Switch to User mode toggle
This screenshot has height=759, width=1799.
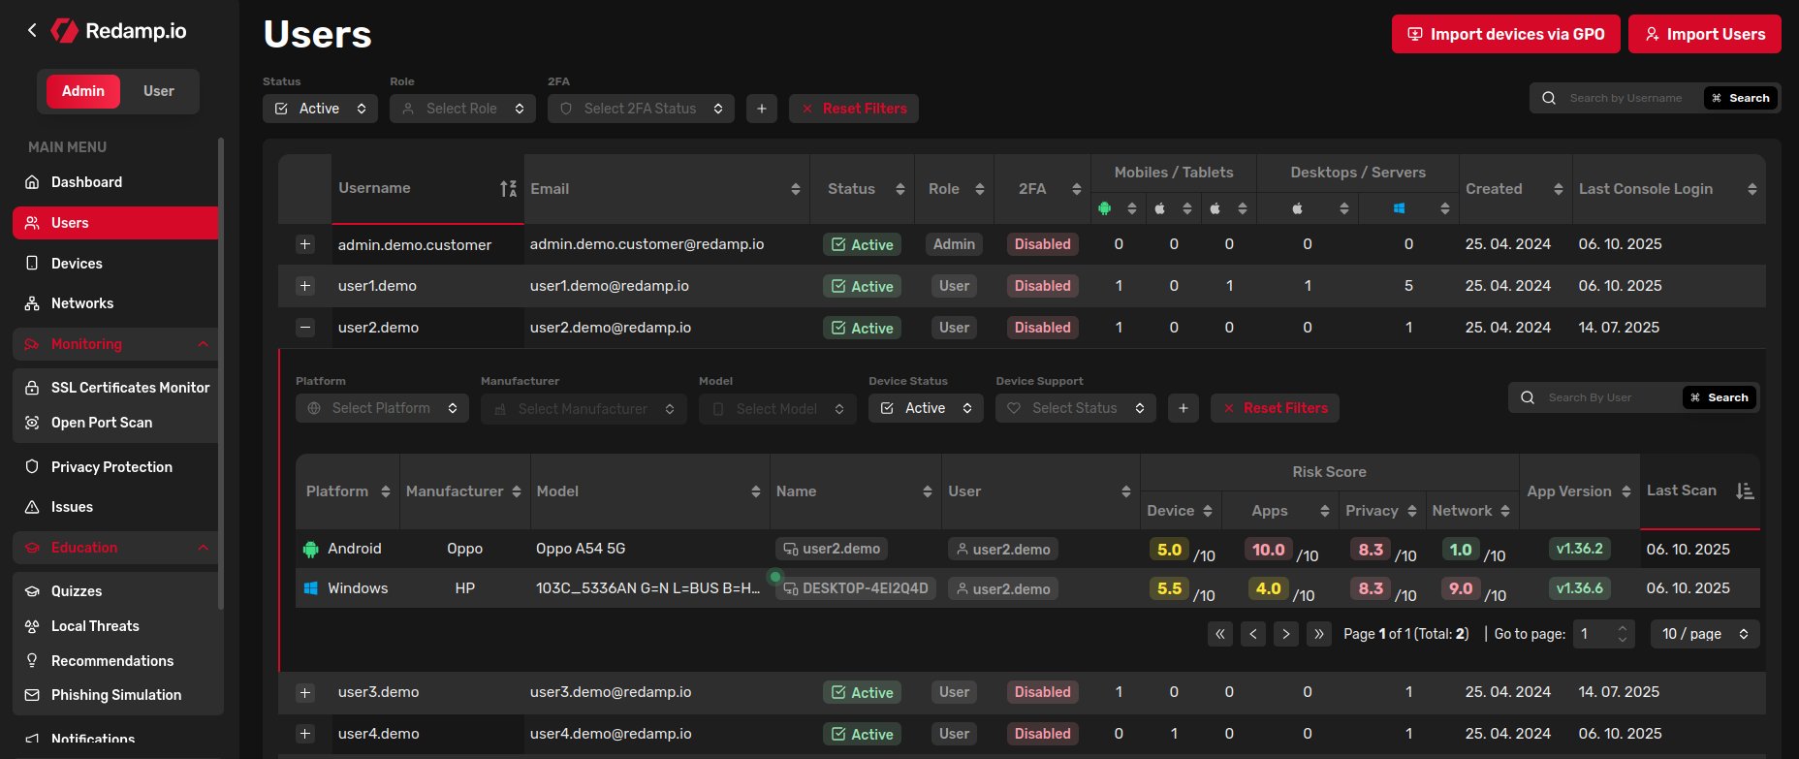(x=159, y=91)
